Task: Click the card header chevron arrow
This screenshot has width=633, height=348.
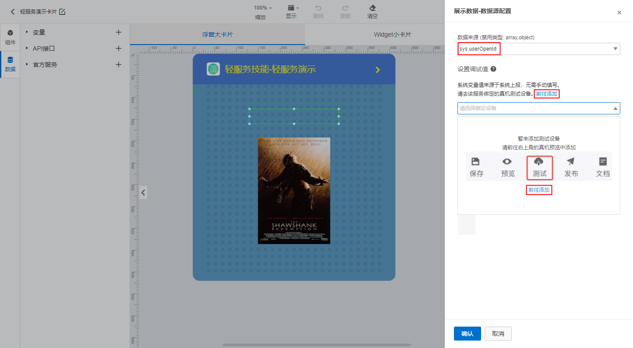Action: (x=378, y=70)
